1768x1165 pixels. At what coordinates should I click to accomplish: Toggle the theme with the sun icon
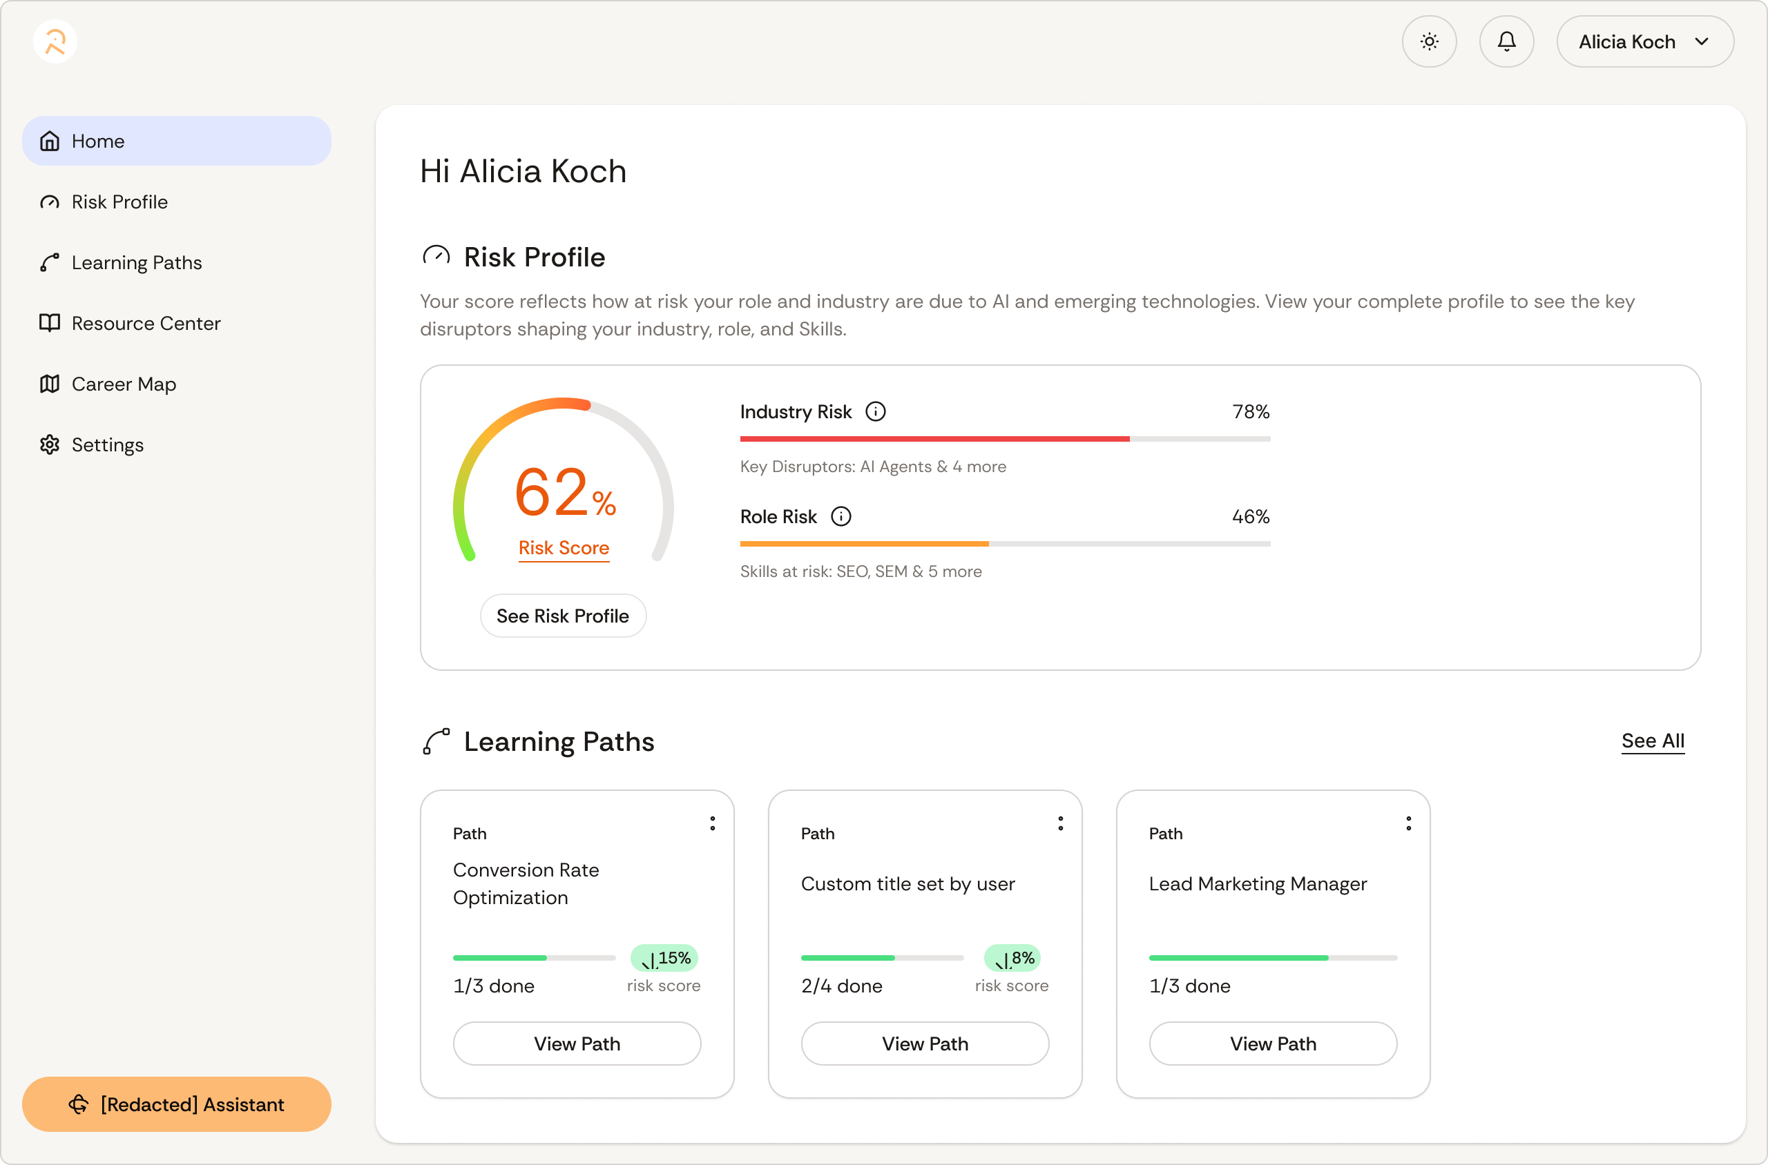(x=1429, y=41)
